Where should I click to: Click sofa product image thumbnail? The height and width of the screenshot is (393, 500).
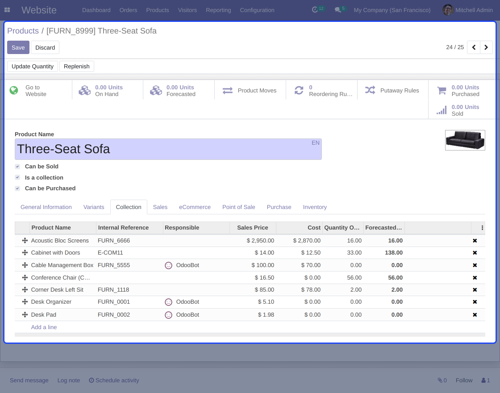(x=465, y=140)
